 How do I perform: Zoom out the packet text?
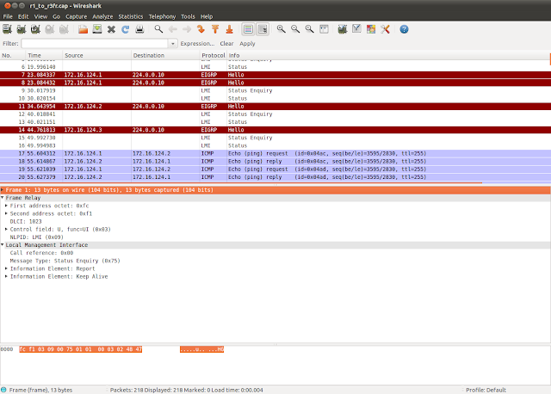[295, 29]
